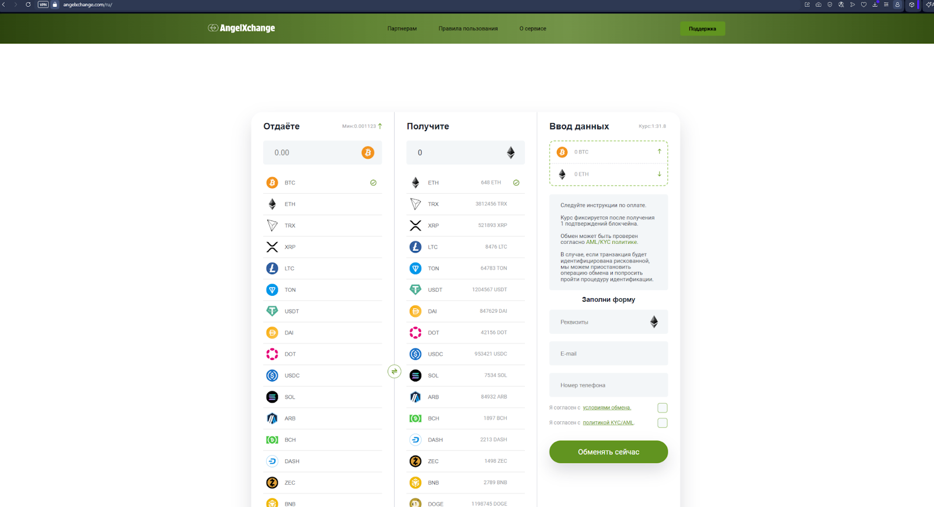The height and width of the screenshot is (507, 934).
Task: Select the DAI coin icon under Отдаёте
Action: click(x=272, y=333)
